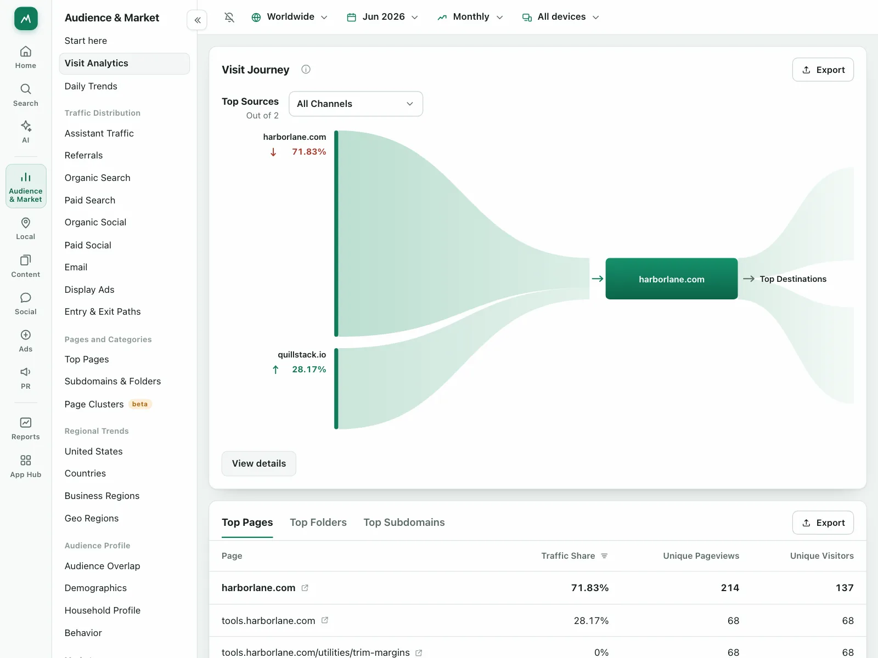
Task: Open Reports from the left rail
Action: [26, 428]
